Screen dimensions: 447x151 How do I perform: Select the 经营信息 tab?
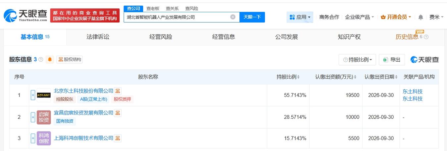(224, 37)
